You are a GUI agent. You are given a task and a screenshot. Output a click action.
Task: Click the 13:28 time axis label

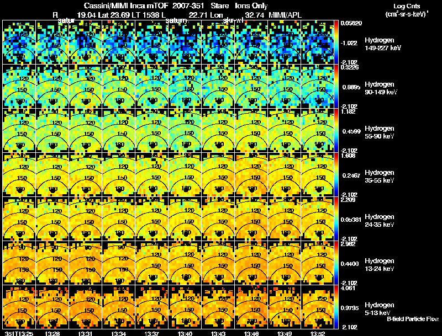pos(52,333)
